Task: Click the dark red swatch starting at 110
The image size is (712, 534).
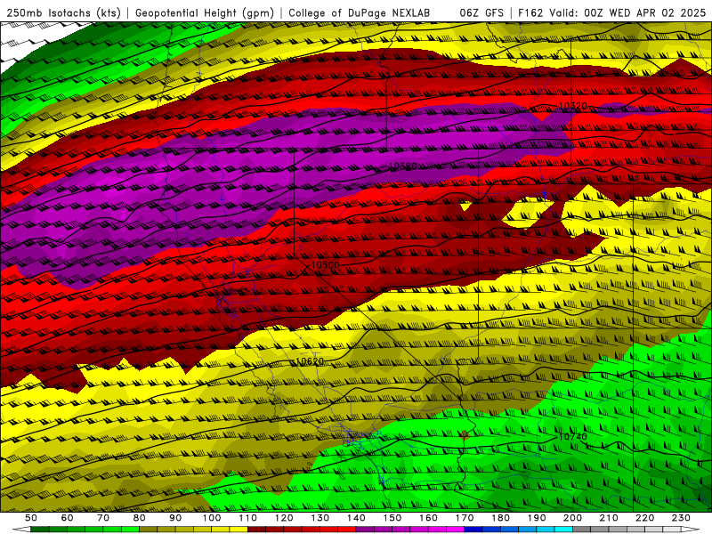Action: pyautogui.click(x=257, y=530)
